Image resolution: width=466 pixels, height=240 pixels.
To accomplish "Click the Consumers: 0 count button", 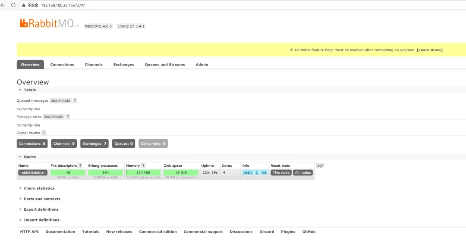I will pos(153,143).
